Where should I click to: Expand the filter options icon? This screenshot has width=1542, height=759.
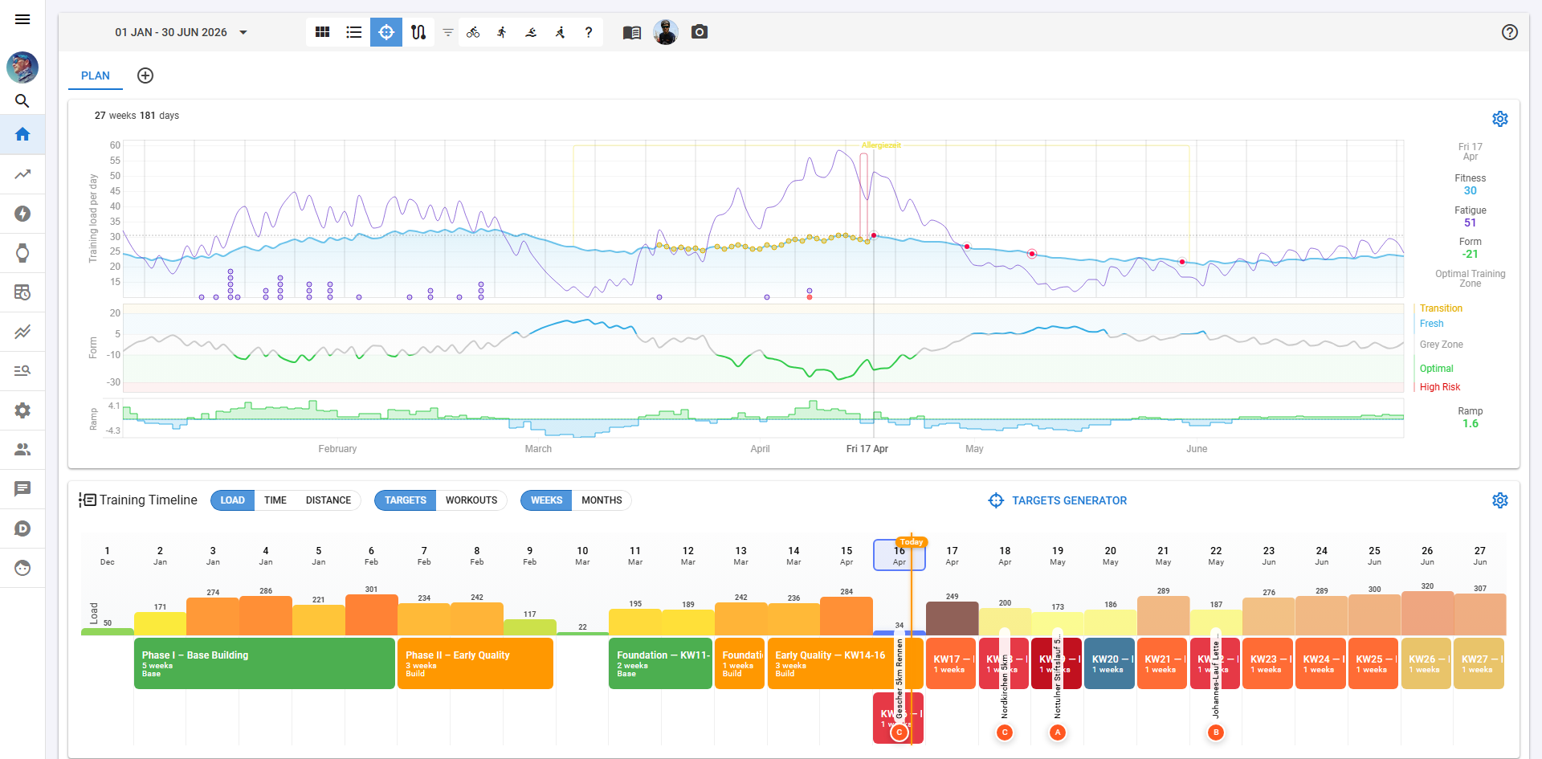click(x=448, y=32)
